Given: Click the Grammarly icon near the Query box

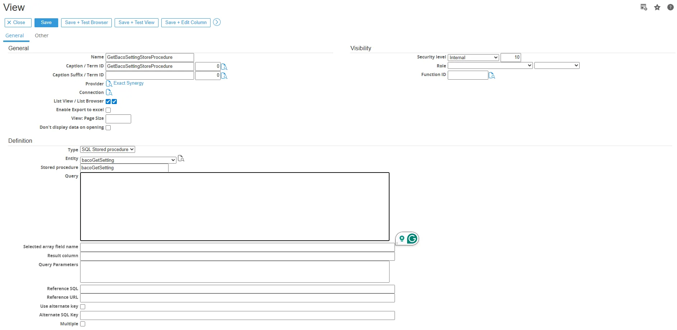Looking at the screenshot, I should coord(412,239).
